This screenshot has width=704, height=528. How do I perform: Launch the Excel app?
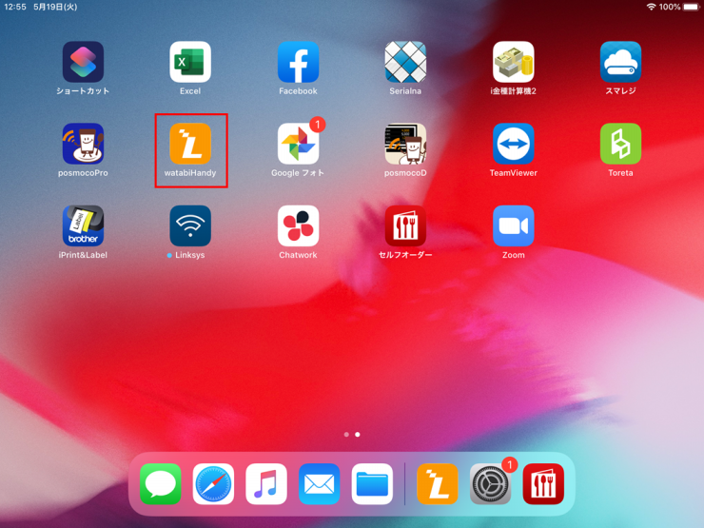pyautogui.click(x=190, y=62)
